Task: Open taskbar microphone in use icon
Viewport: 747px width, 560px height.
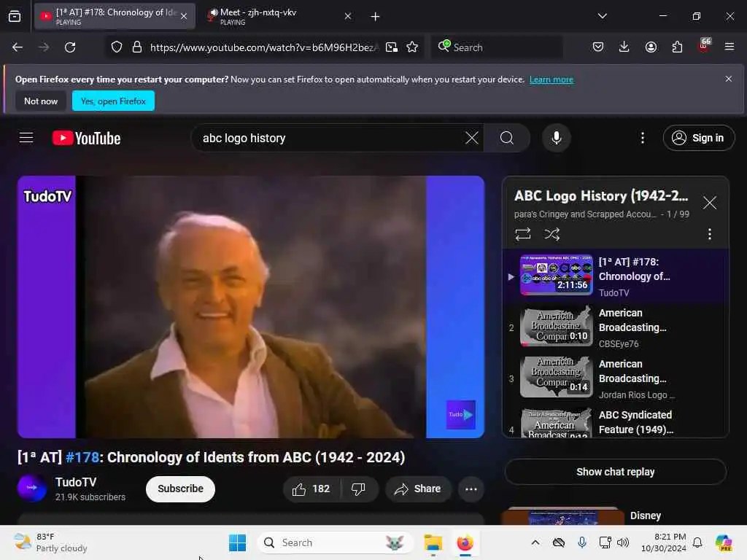Action: pos(581,542)
